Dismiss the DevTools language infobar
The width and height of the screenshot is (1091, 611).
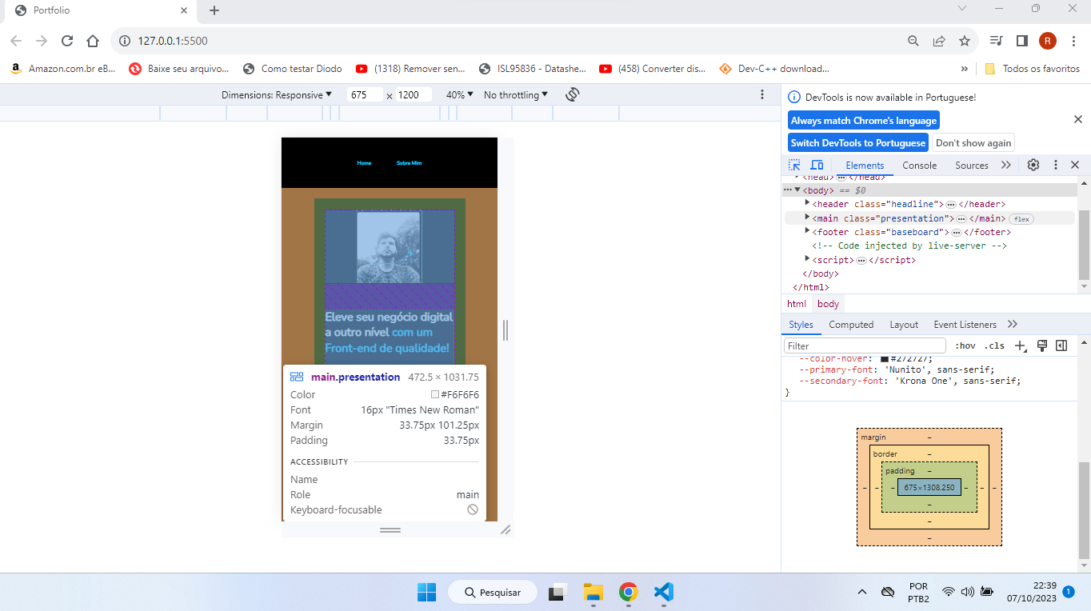pyautogui.click(x=1078, y=119)
